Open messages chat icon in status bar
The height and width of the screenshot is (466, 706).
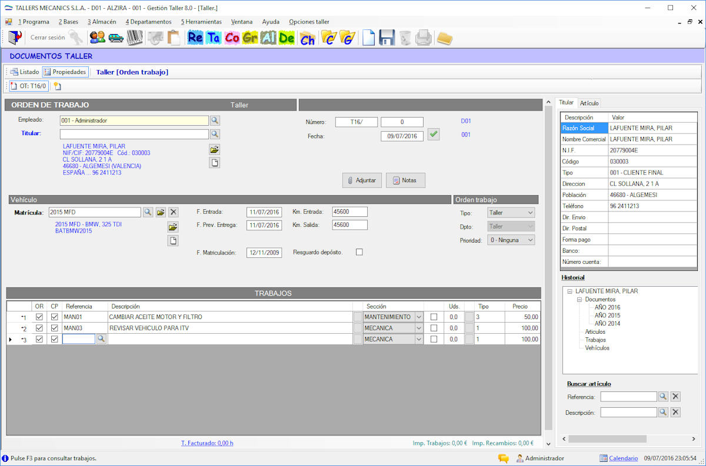[504, 458]
